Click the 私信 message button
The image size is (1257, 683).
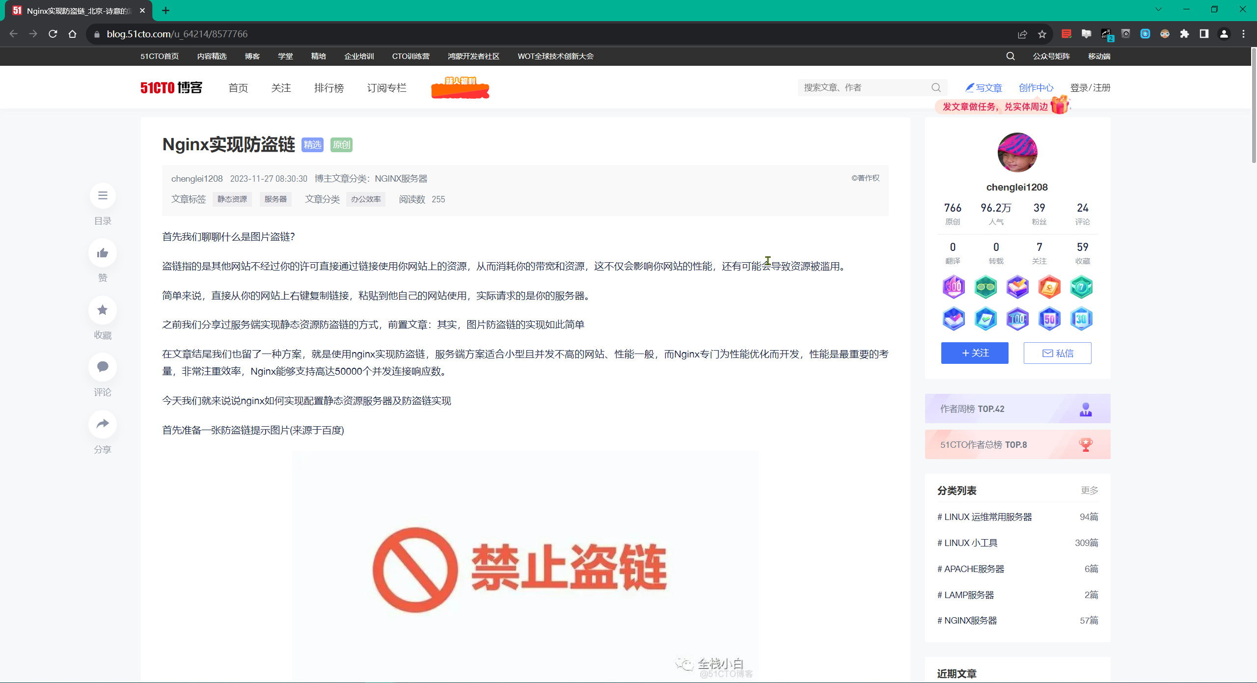1057,353
